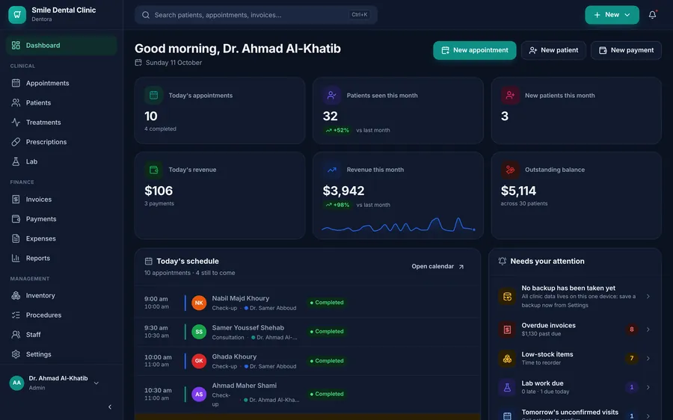
Task: Click the Samer Youssef Shehab patient name
Action: 248,328
